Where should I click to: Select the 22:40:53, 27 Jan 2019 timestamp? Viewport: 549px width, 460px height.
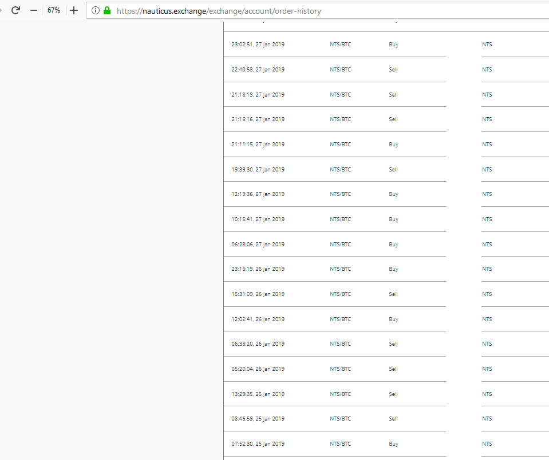(x=258, y=70)
